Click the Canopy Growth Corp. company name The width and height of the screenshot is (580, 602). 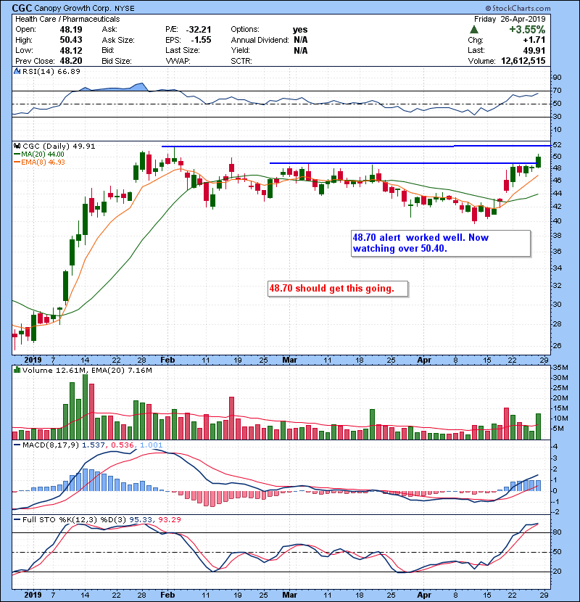[x=72, y=9]
